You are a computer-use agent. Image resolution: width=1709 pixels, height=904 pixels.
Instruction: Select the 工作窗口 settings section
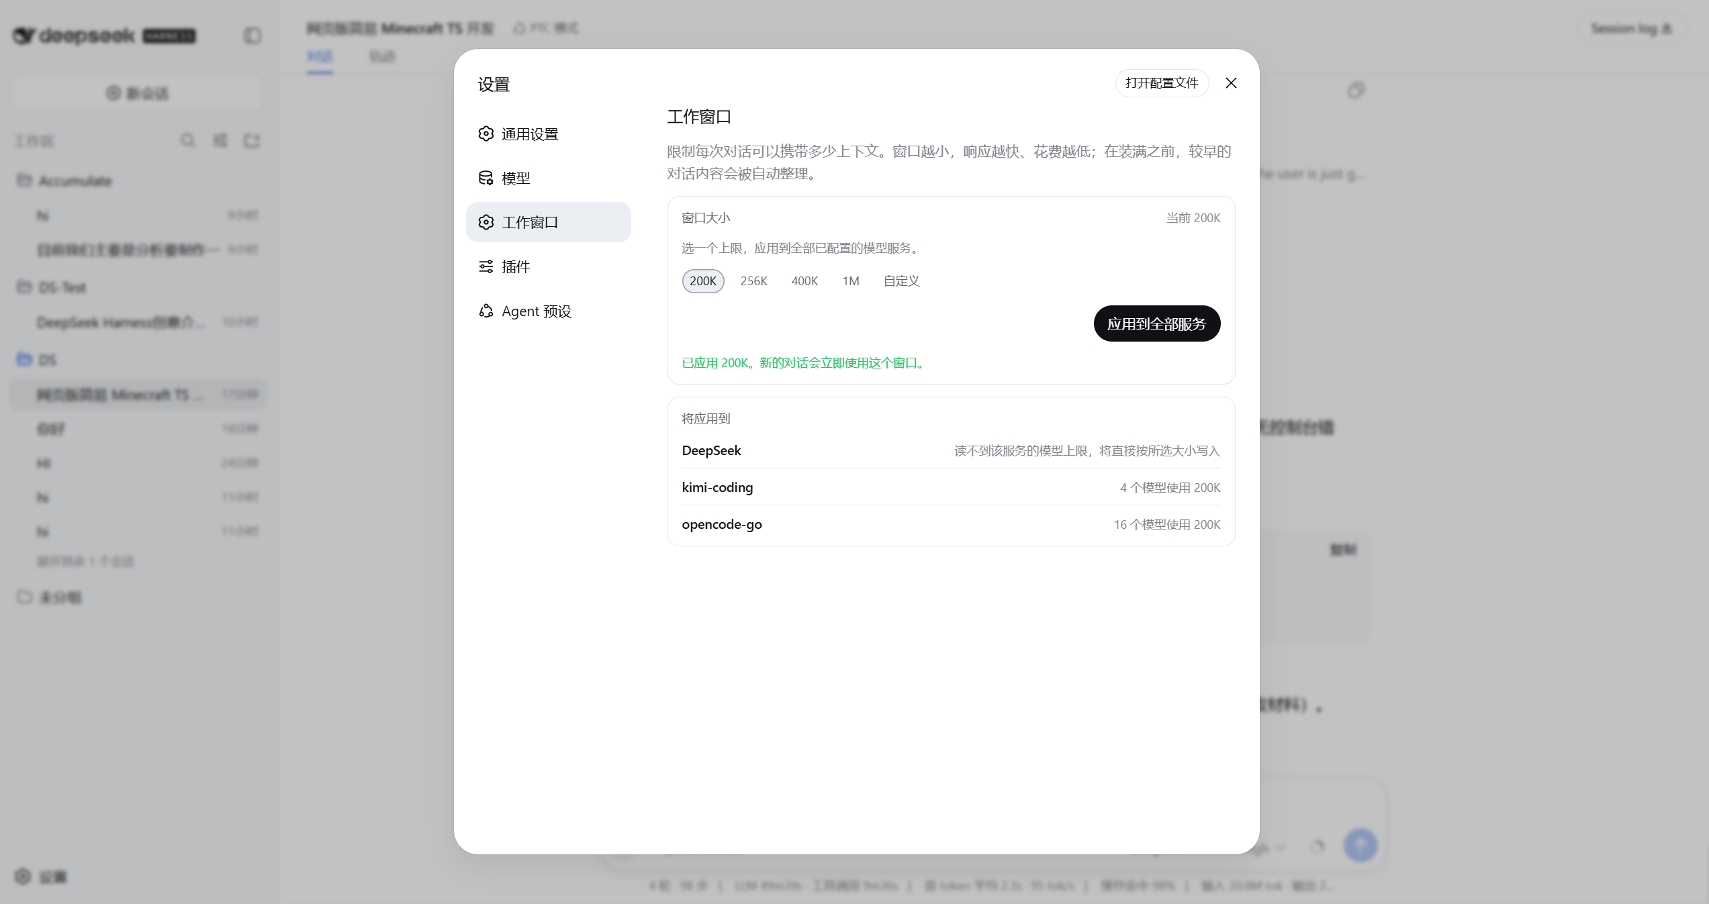[548, 222]
